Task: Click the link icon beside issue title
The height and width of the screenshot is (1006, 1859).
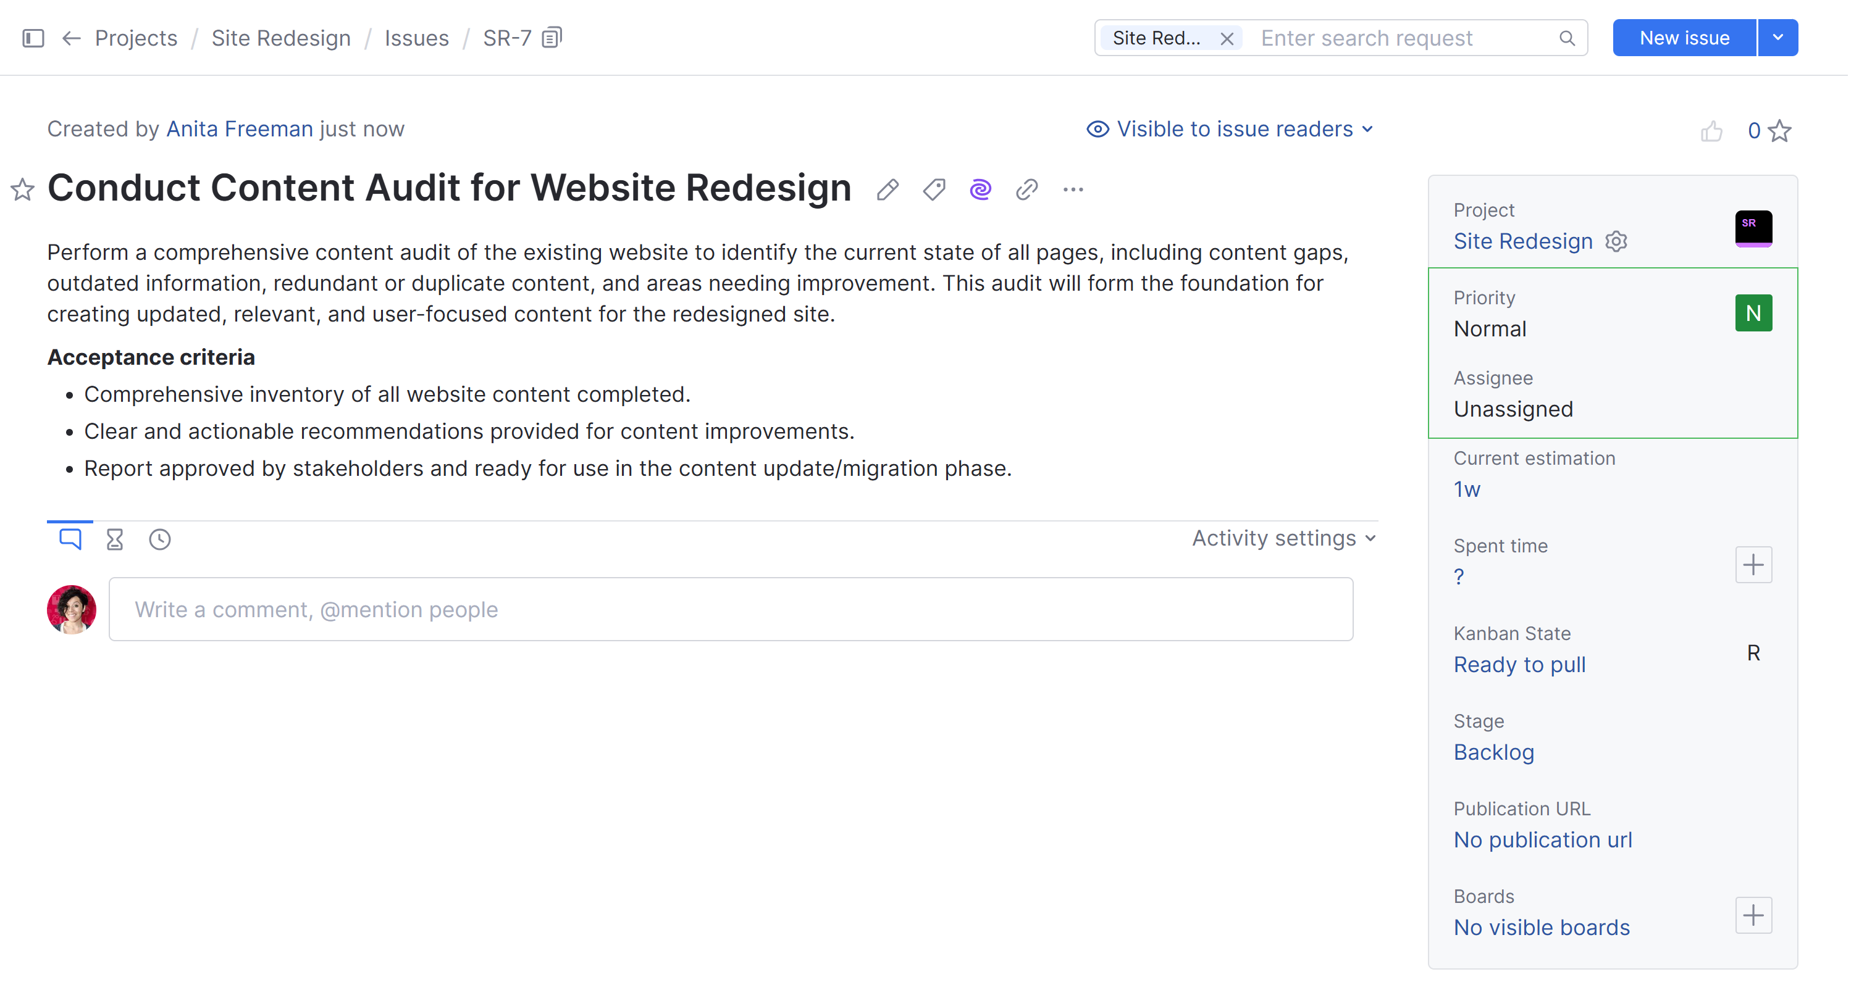Action: point(1026,189)
